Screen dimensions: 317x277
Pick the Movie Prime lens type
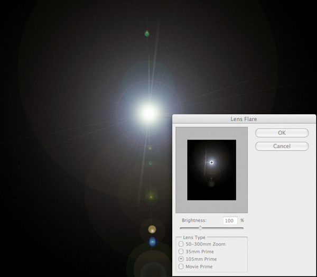point(181,266)
